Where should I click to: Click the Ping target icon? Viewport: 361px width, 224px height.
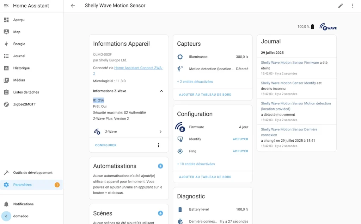[x=180, y=151]
